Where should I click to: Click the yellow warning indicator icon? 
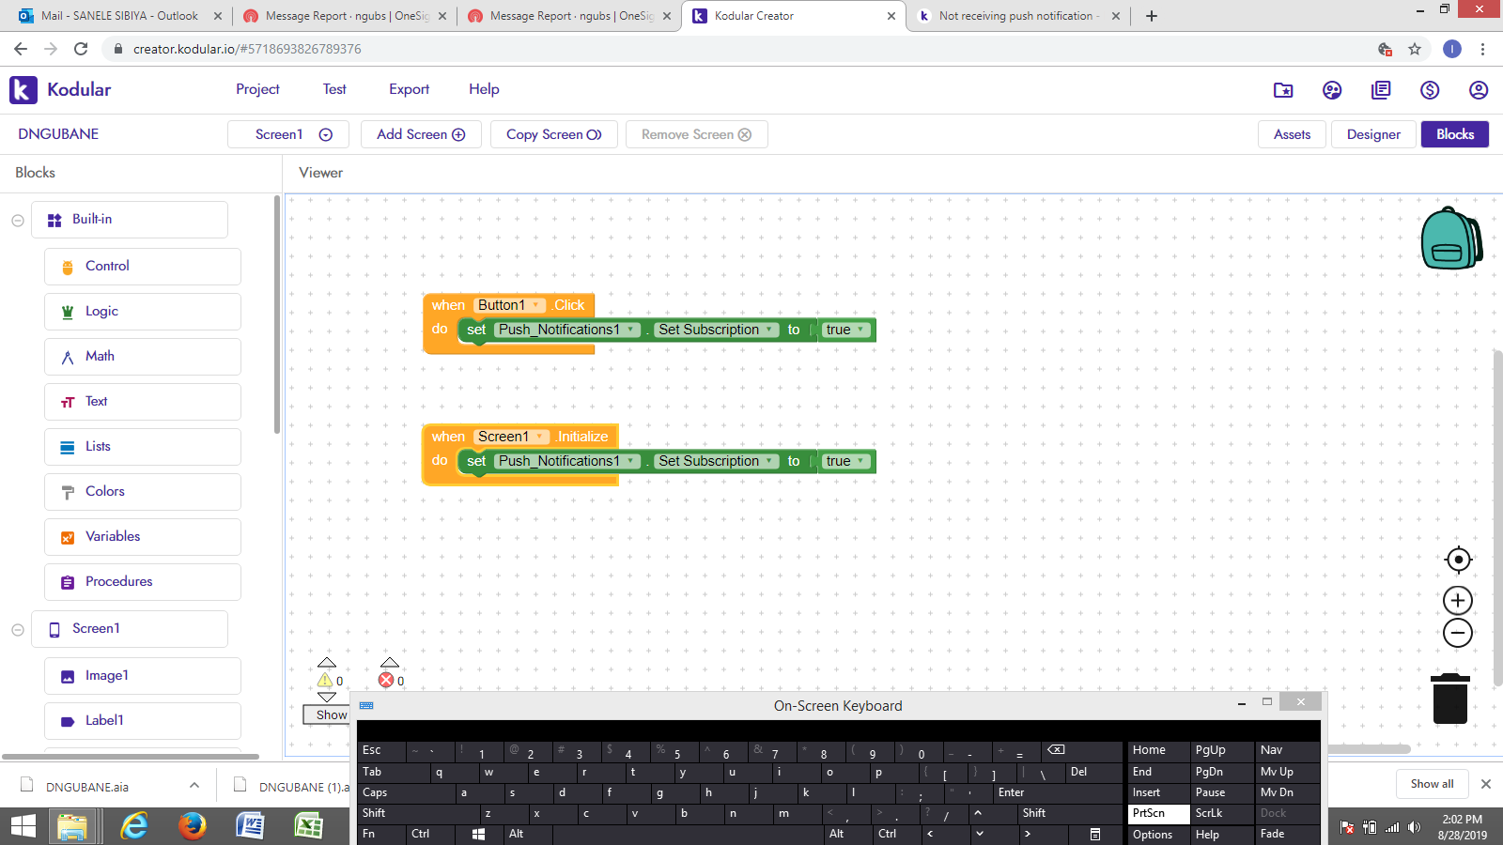(x=325, y=681)
